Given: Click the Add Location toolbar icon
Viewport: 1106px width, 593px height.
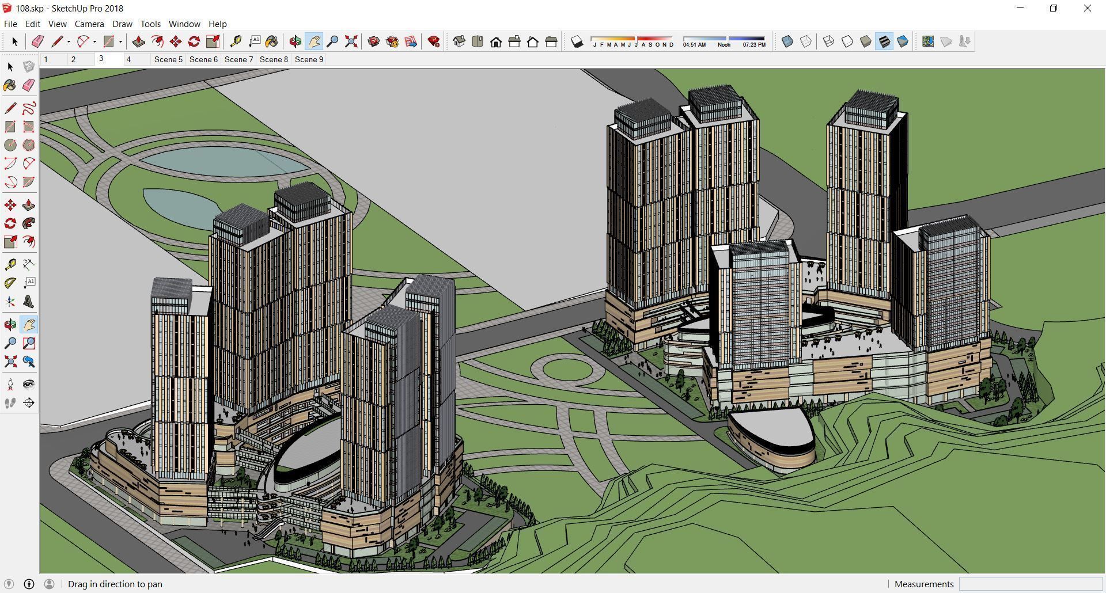Looking at the screenshot, I should 928,41.
